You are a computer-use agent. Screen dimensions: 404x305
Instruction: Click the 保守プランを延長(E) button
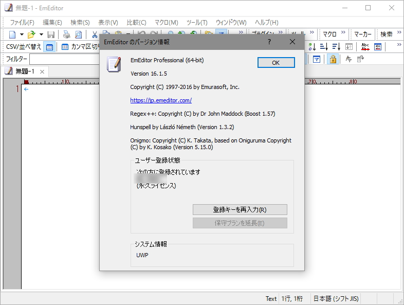click(x=240, y=223)
